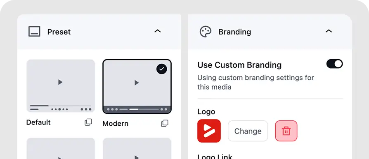Click the Logo label text
This screenshot has height=159, width=369.
206,112
